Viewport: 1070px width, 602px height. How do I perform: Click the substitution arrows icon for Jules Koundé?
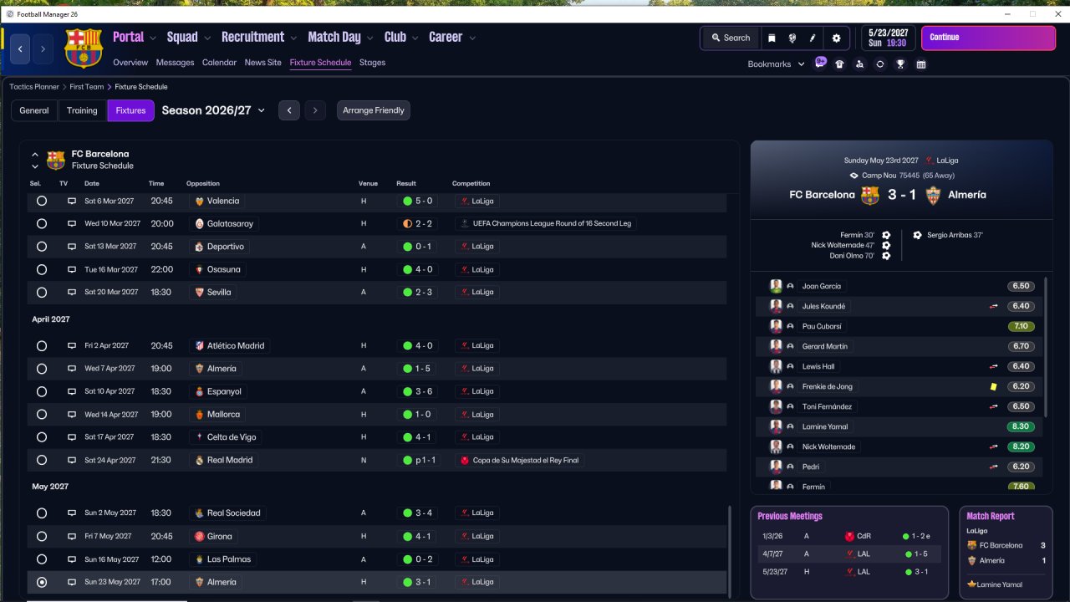(994, 306)
